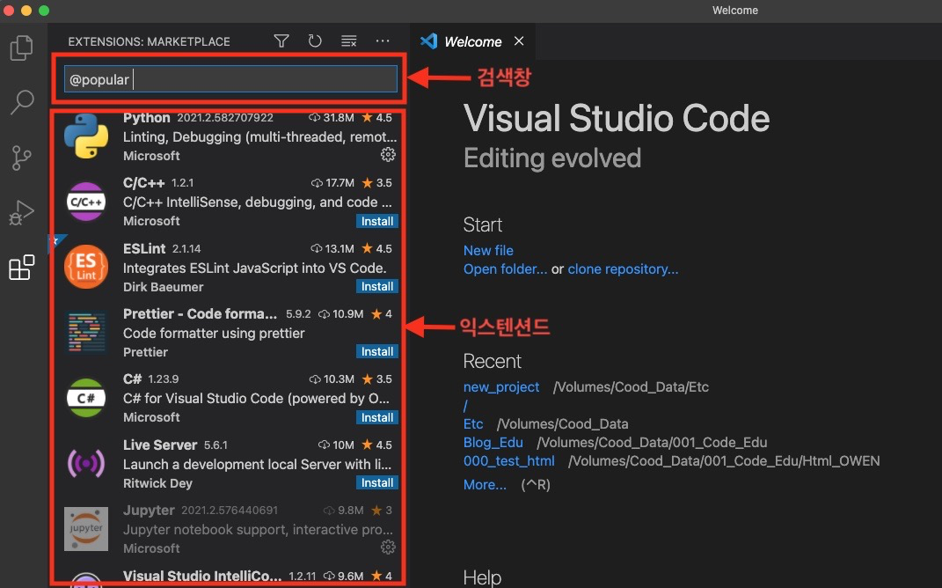Select the Python extension title
This screenshot has height=588, width=942.
147,117
